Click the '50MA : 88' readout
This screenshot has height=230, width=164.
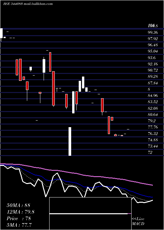coord(18,205)
